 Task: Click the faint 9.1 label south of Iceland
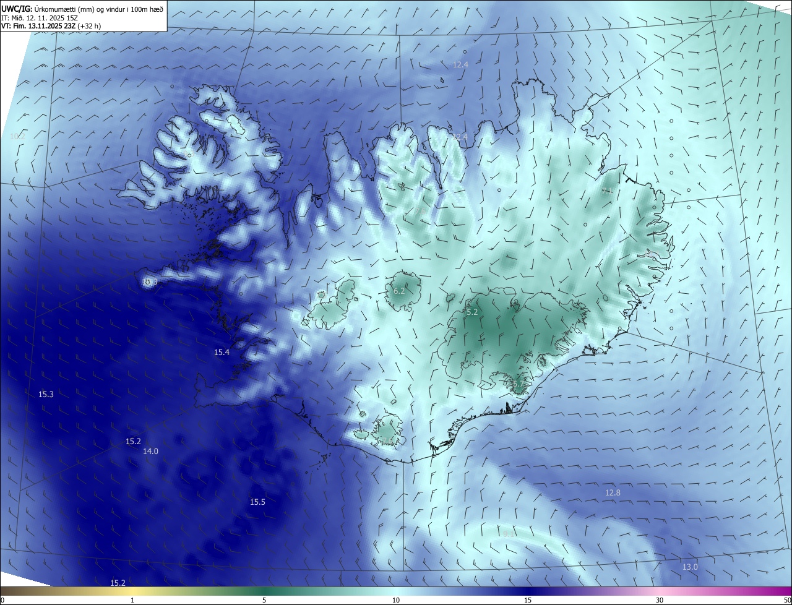pos(508,533)
